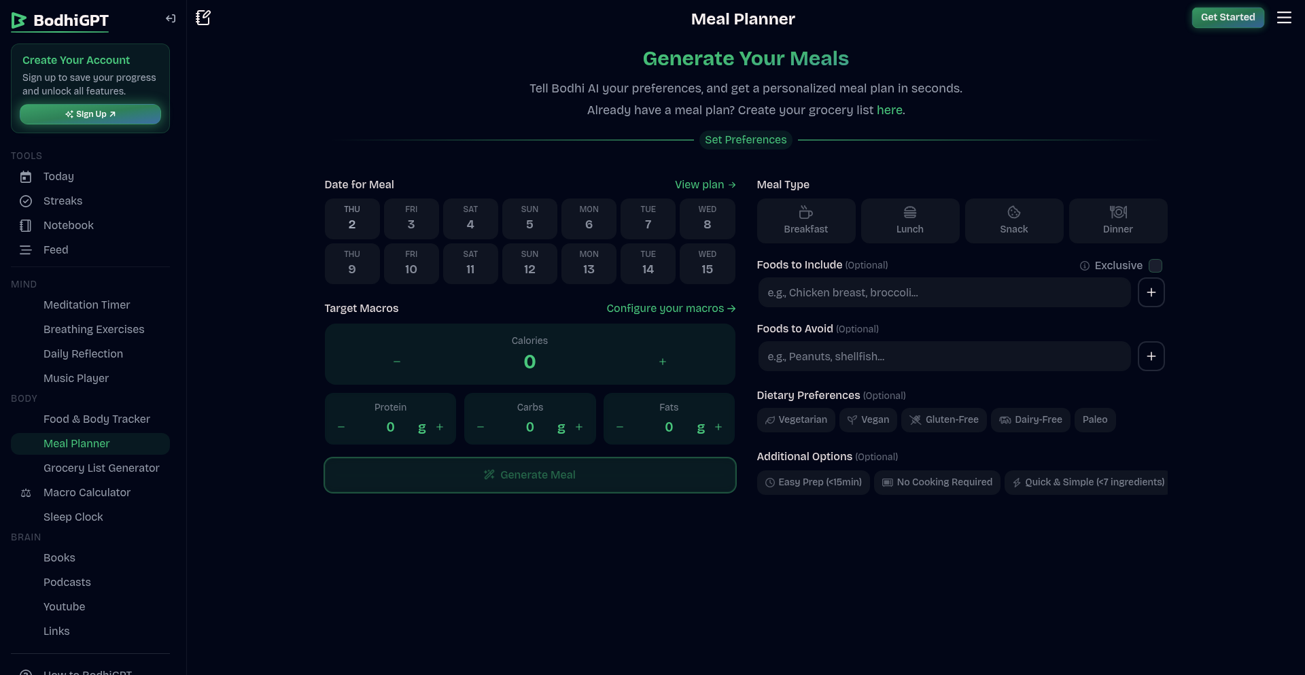This screenshot has width=1305, height=675.
Task: Click the add button for Foods to Include
Action: pos(1151,292)
